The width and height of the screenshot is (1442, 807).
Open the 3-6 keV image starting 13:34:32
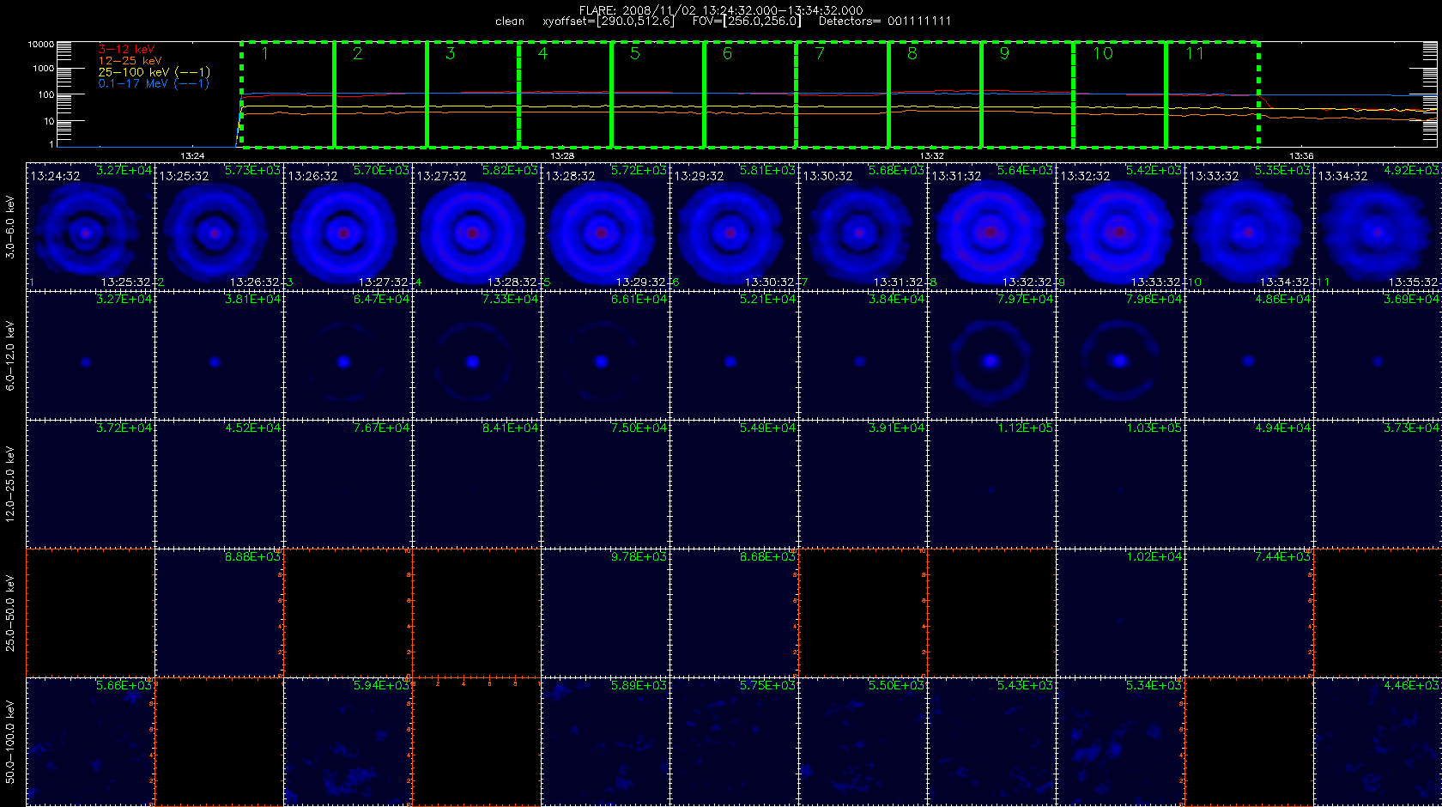point(1378,227)
